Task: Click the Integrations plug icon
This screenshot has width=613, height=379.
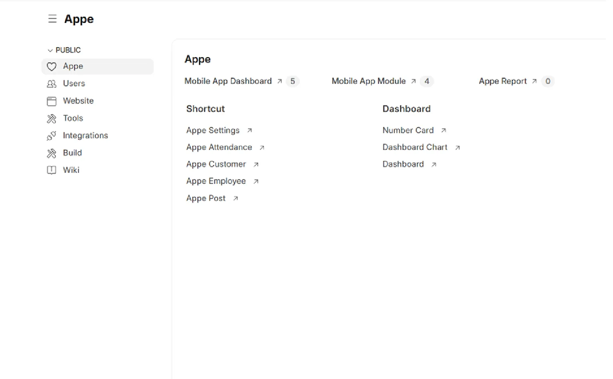Action: 52,136
